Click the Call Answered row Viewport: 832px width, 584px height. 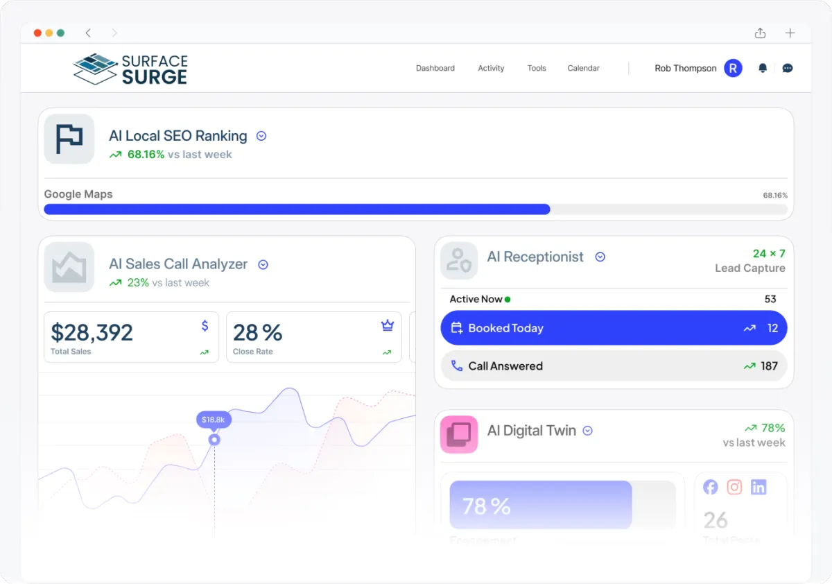614,366
